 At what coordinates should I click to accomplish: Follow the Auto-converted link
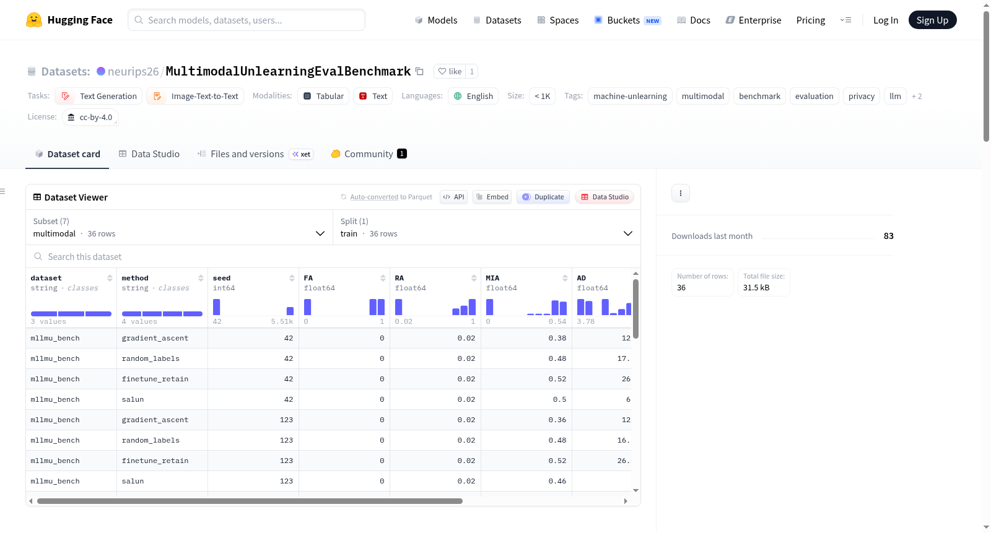click(374, 197)
